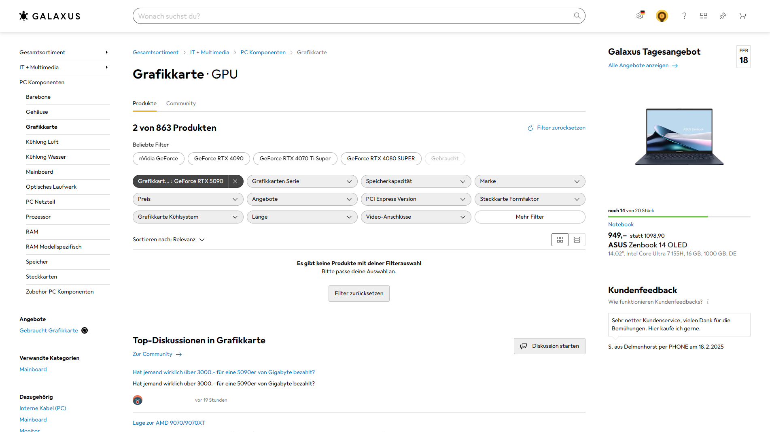Open the Video-Anschlüsse dropdown
This screenshot has width=770, height=432.
[x=416, y=217]
